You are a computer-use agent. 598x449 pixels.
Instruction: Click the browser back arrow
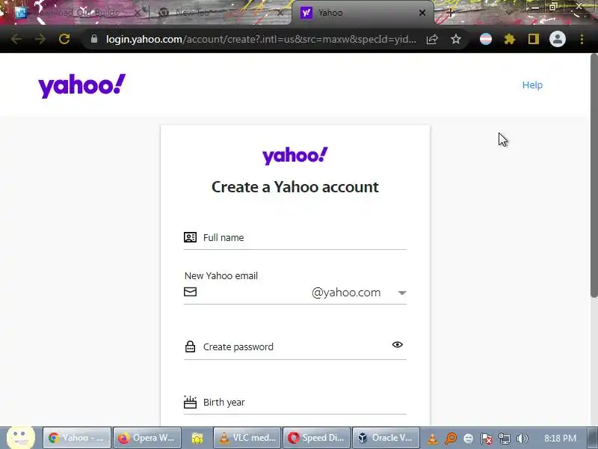[16, 39]
